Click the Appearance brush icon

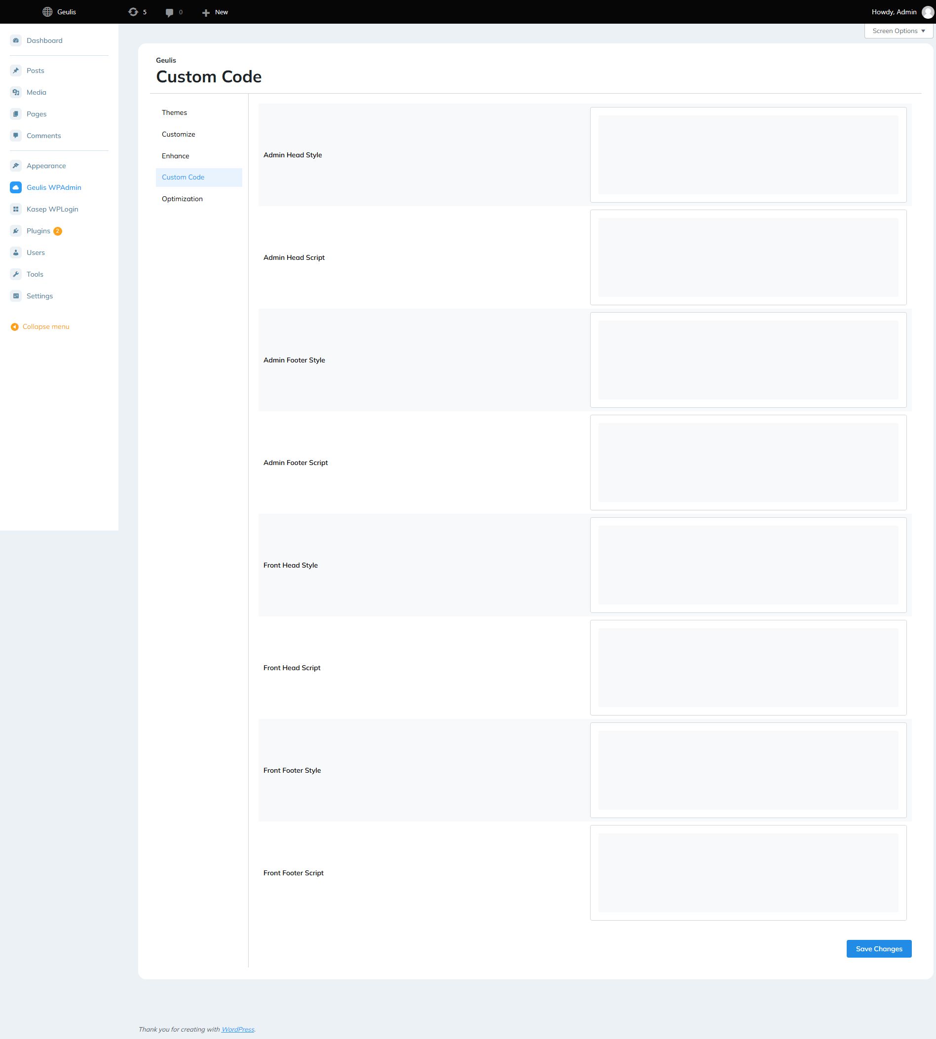coord(16,166)
